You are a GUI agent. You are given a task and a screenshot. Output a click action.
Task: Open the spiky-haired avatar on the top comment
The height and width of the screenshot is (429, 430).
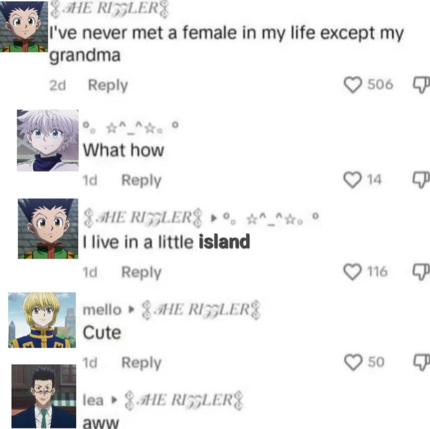[24, 26]
